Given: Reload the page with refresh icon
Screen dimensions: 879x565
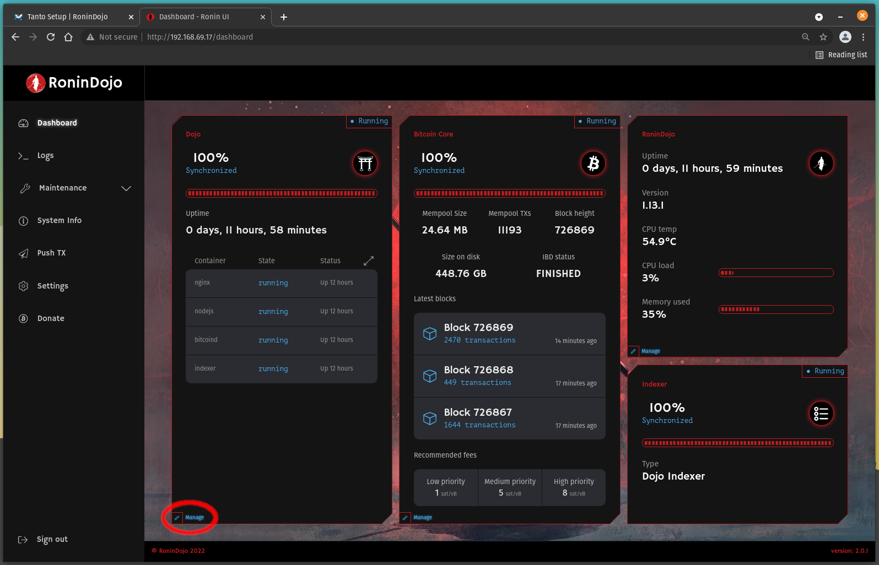Looking at the screenshot, I should tap(51, 37).
